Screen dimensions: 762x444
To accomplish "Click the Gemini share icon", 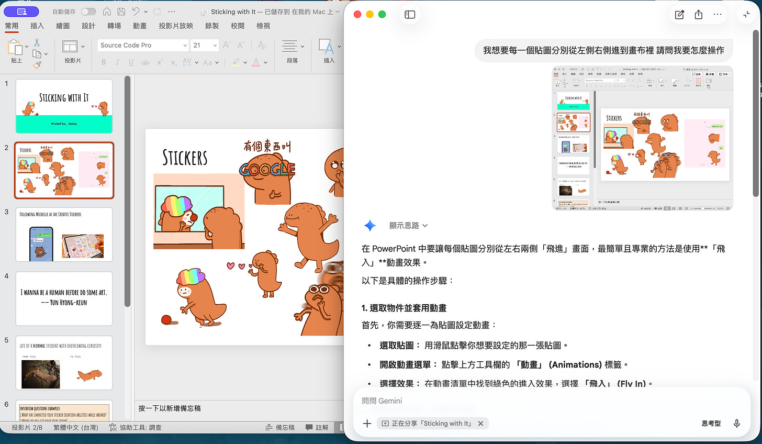I will 699,15.
